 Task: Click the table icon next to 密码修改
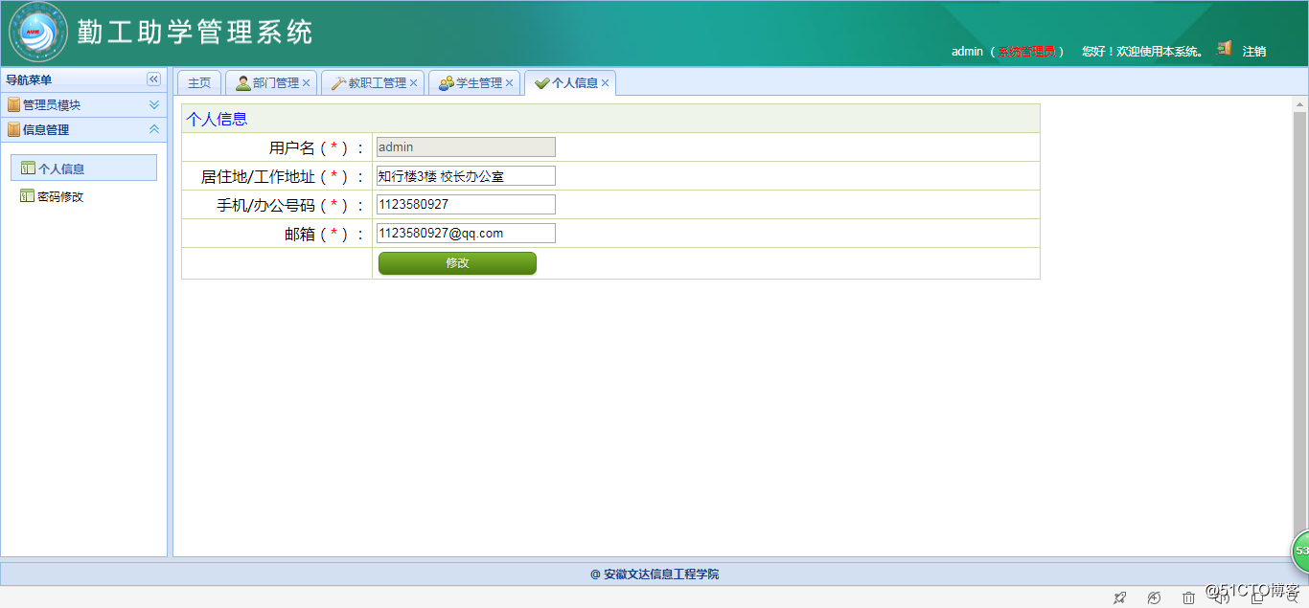pos(27,196)
